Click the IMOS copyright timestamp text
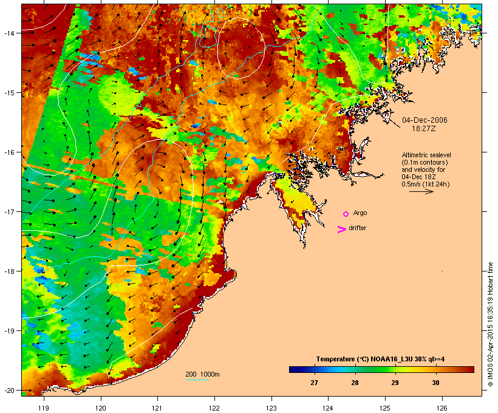The image size is (498, 413). (490, 324)
